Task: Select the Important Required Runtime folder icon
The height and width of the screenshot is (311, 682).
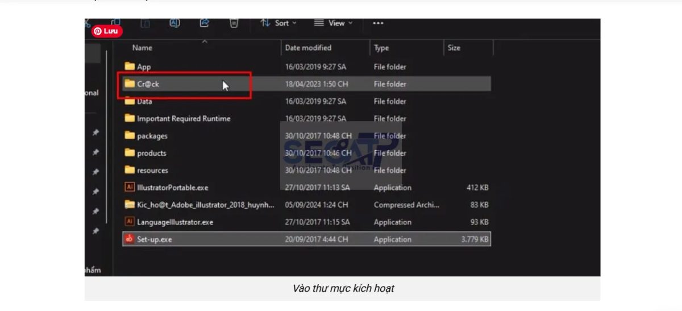Action: click(x=130, y=118)
